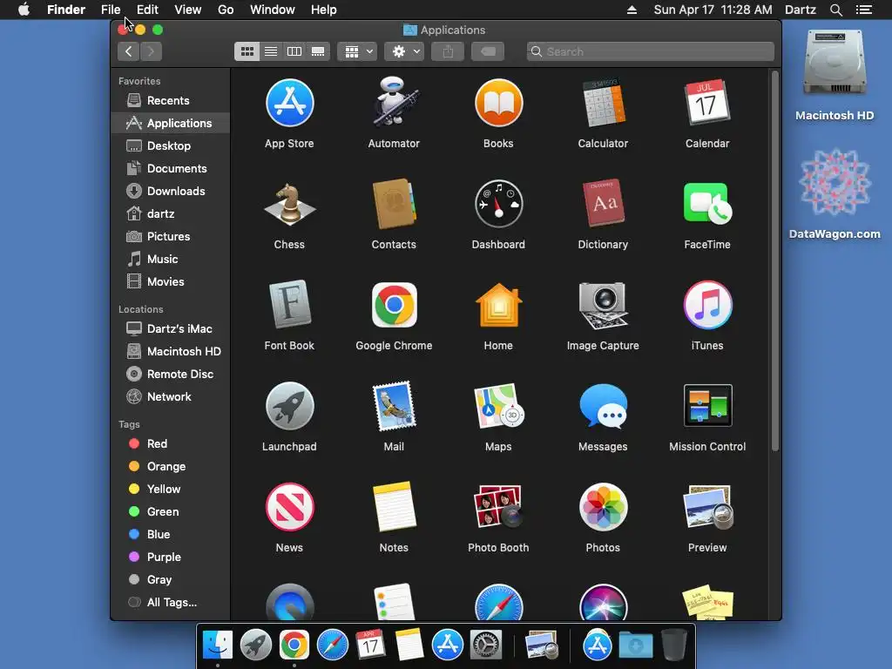Select the Calendar app in Applications

point(707,103)
